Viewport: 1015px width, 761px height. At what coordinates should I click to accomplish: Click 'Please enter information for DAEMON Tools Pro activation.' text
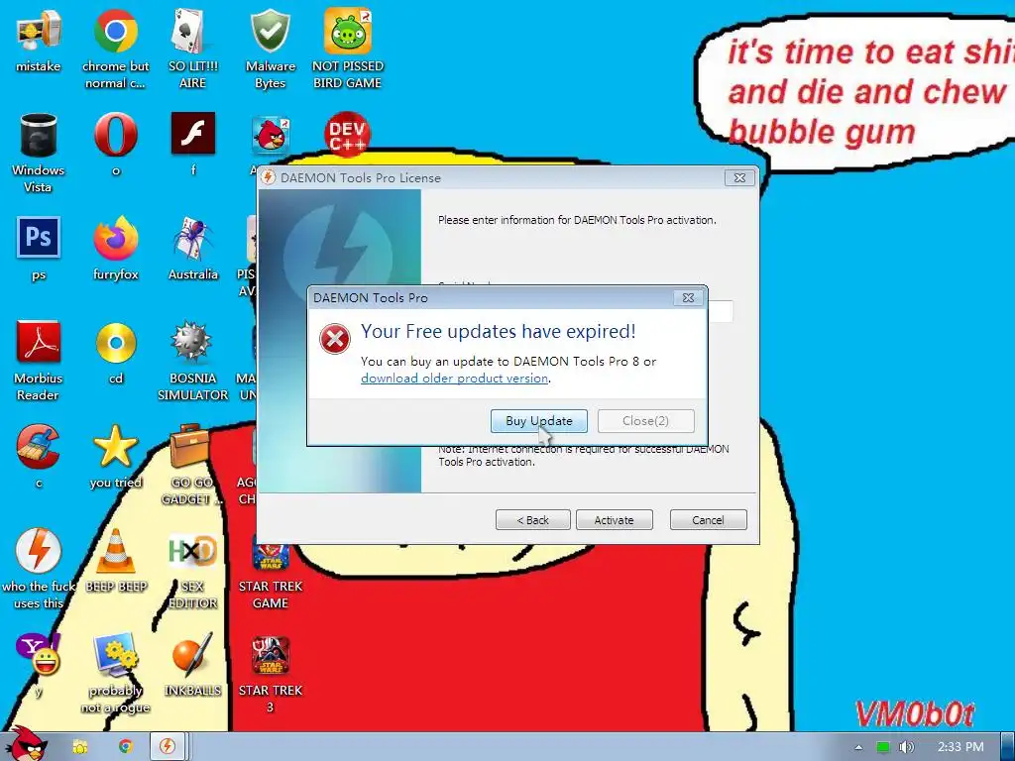578,220
